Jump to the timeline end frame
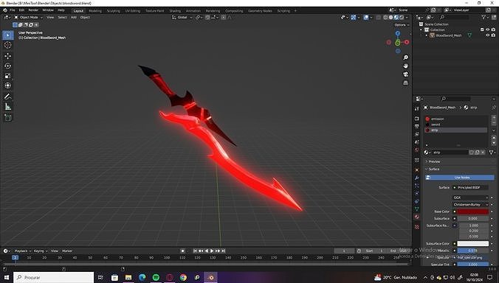The width and height of the screenshot is (499, 283). point(224,251)
